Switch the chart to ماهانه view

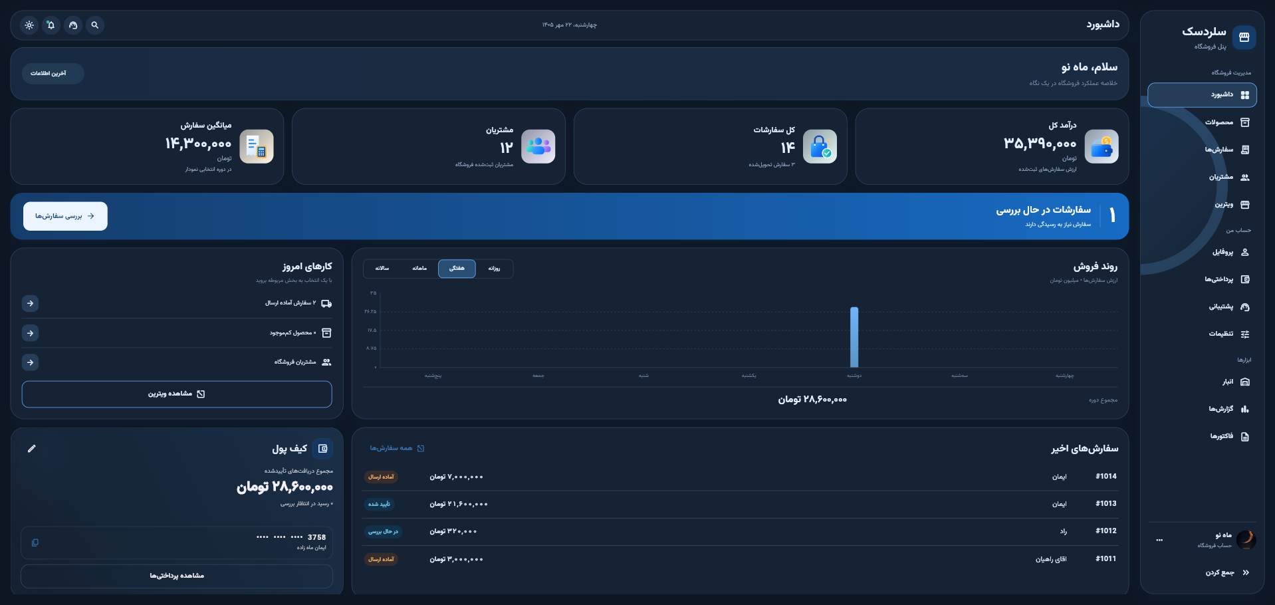pyautogui.click(x=419, y=269)
